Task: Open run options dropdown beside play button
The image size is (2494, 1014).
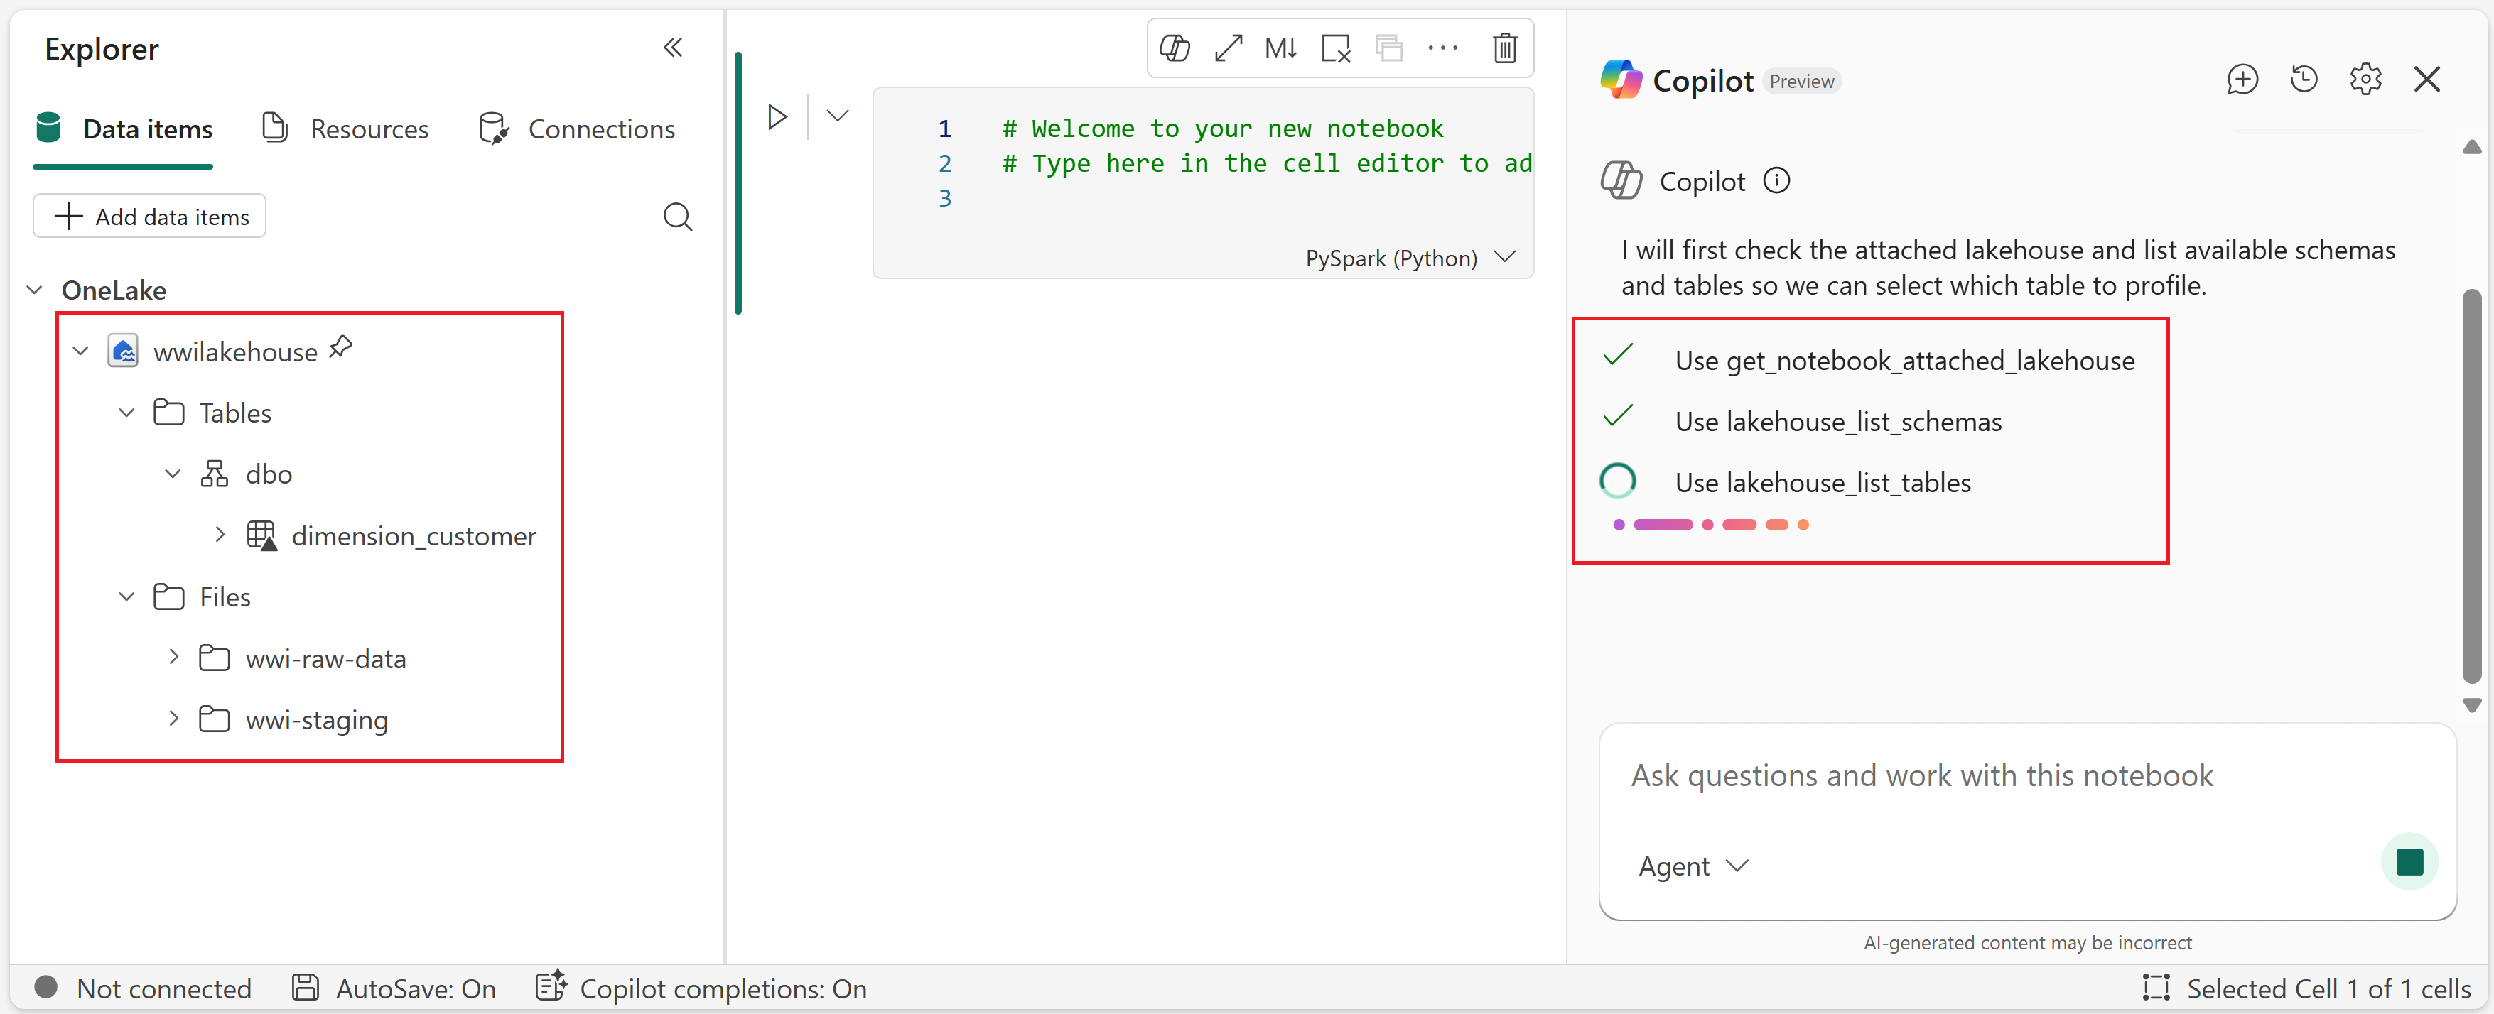Action: point(838,117)
